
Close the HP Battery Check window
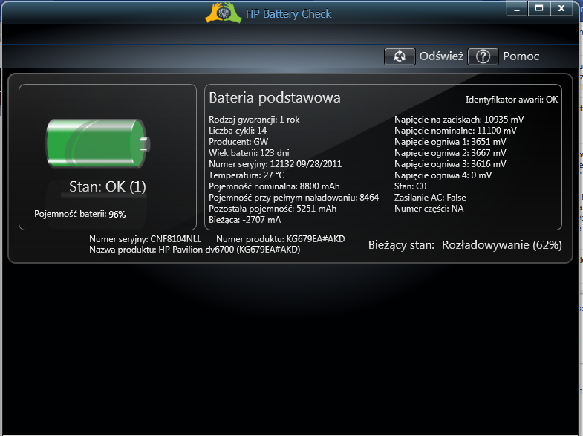(x=561, y=9)
